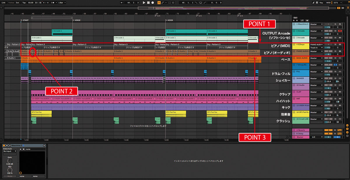This screenshot has height=180, width=350.
Task: Open the 1 Bar quantization dropdown
Action: [62, 3]
